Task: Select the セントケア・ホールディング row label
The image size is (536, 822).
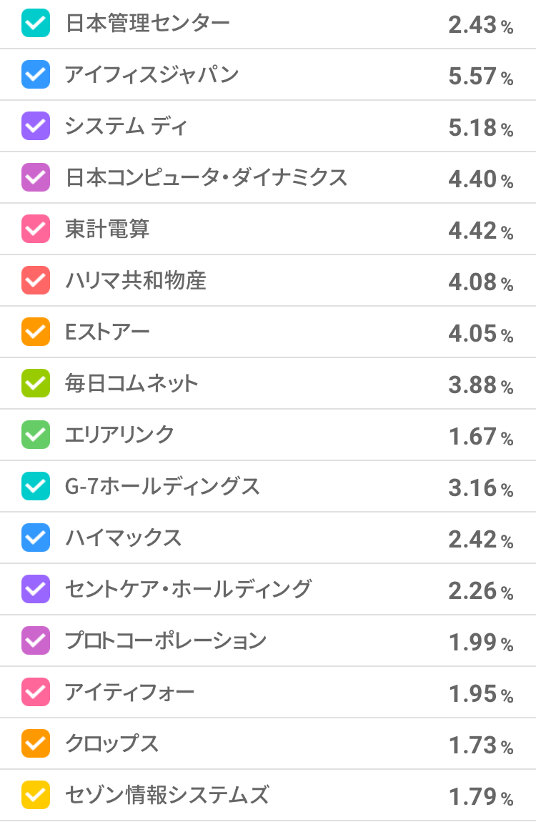Action: [x=189, y=589]
